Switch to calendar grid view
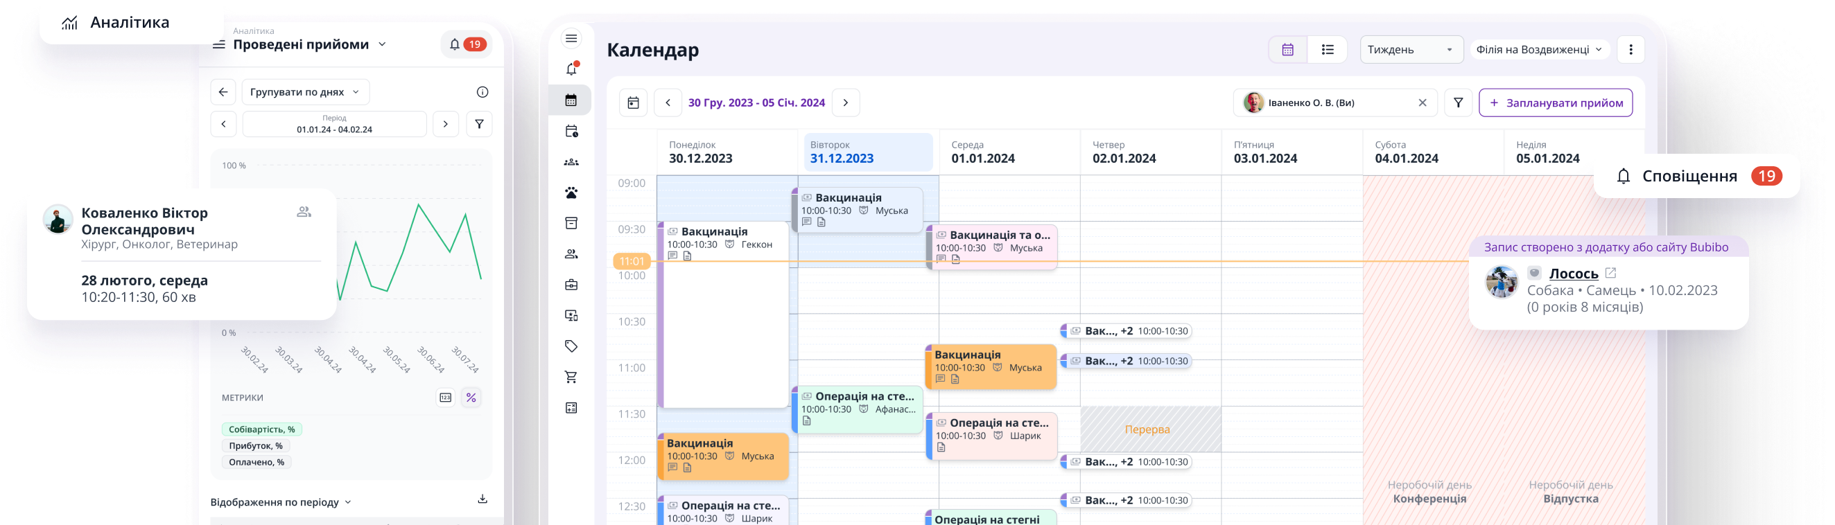 click(x=1287, y=50)
